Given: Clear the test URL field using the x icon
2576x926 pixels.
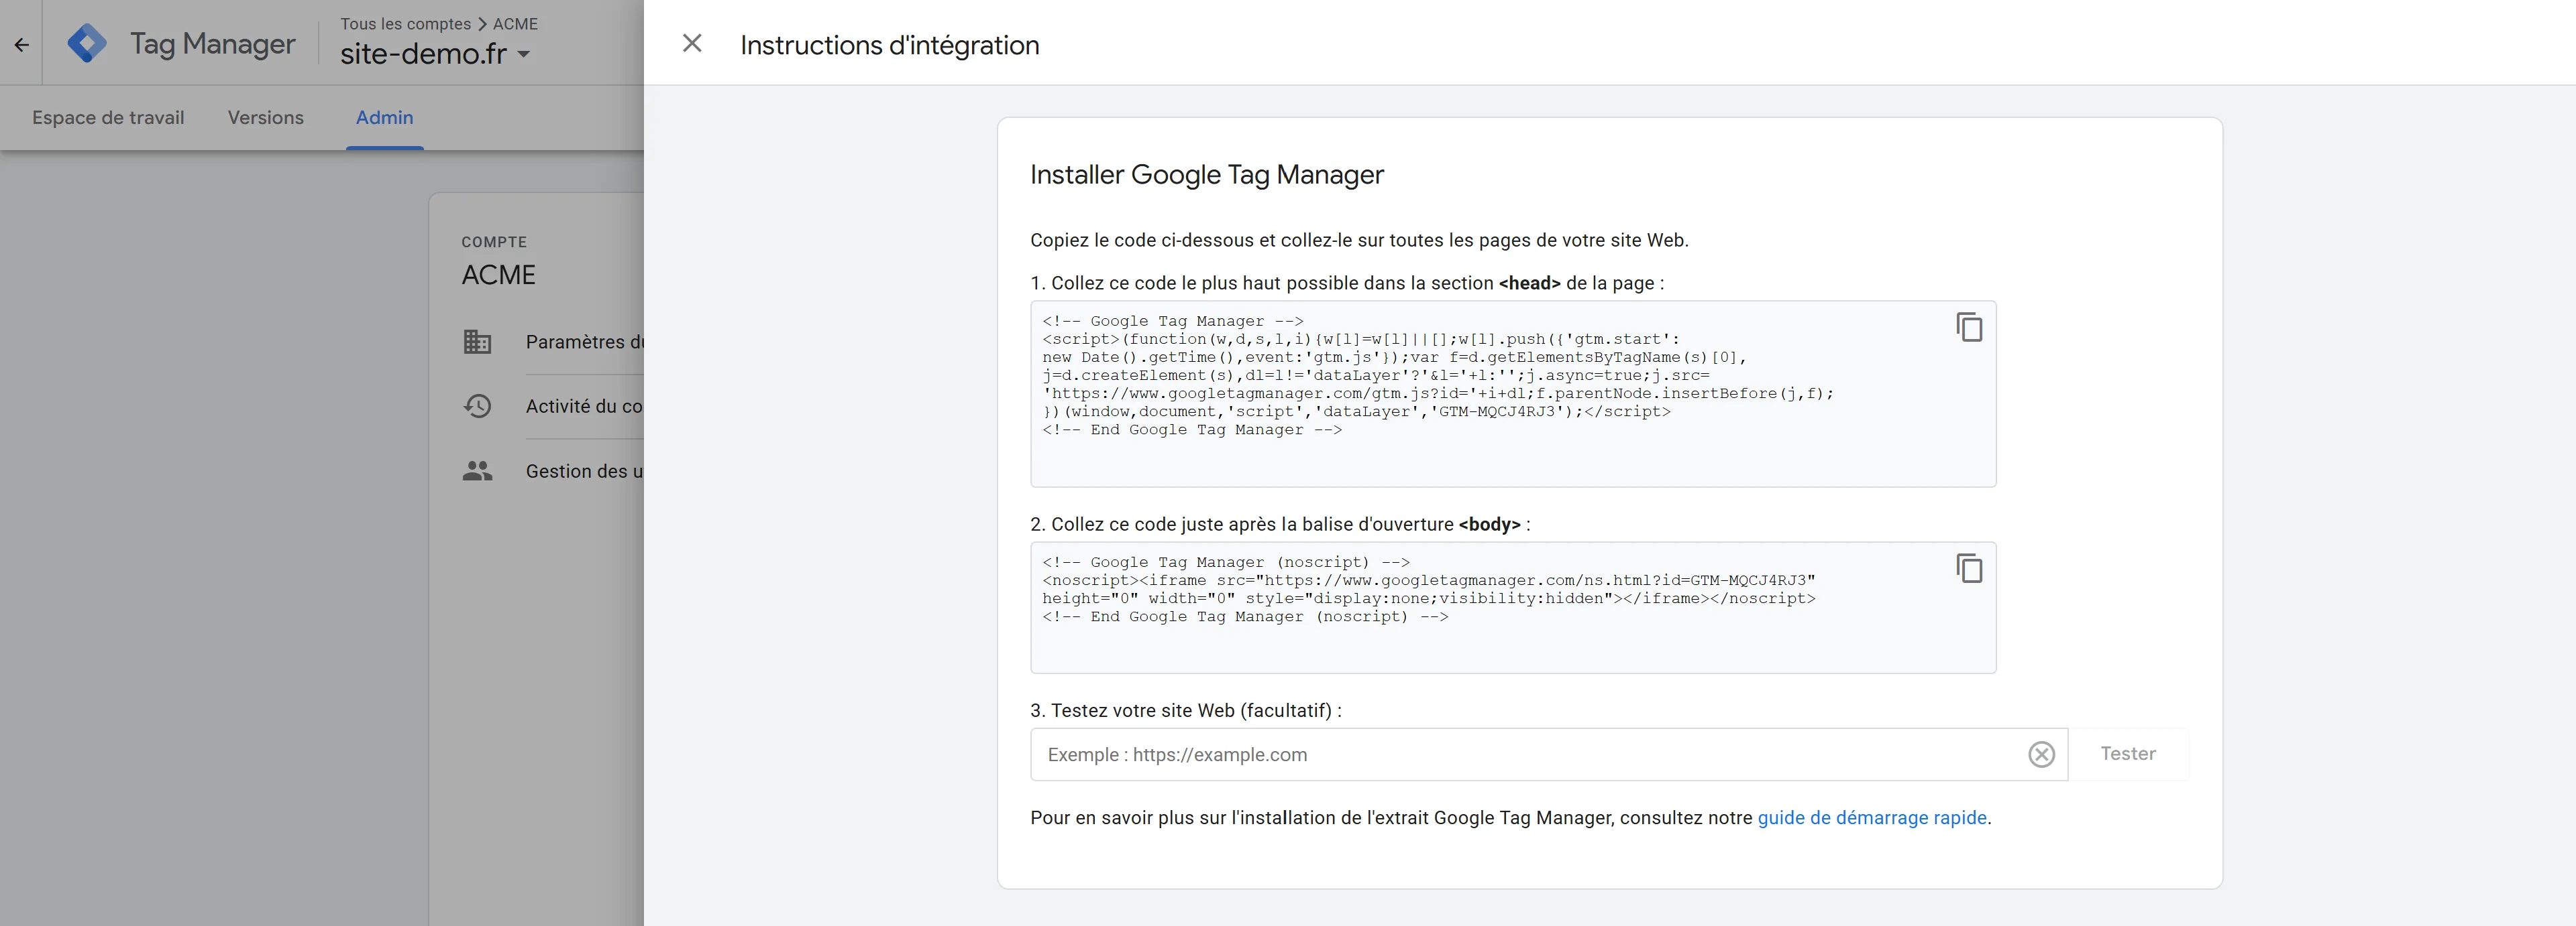Looking at the screenshot, I should tap(2040, 754).
